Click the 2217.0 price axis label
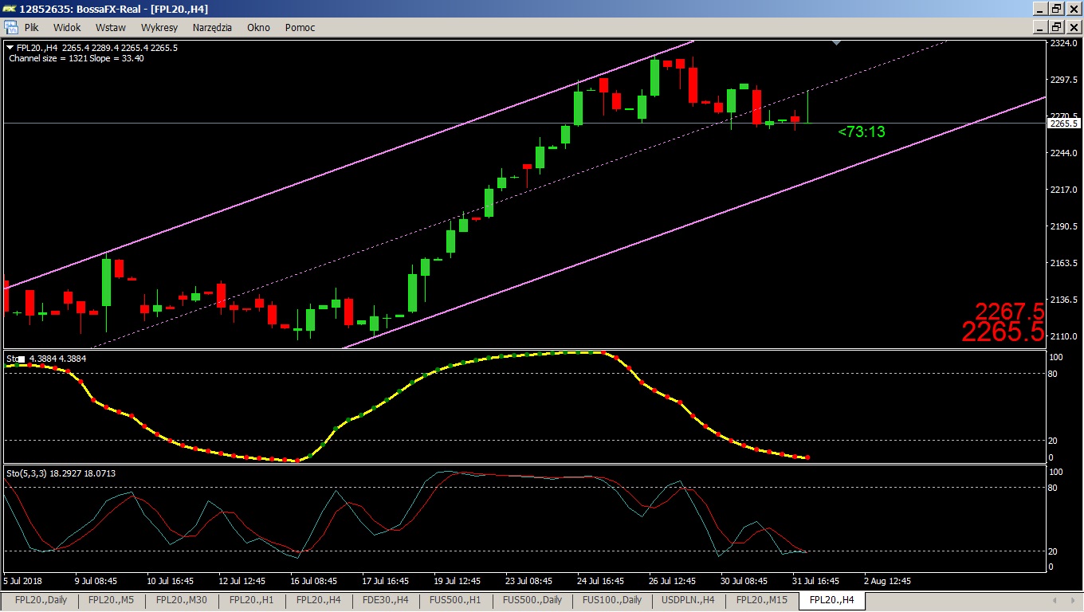The width and height of the screenshot is (1084, 612). [x=1065, y=190]
